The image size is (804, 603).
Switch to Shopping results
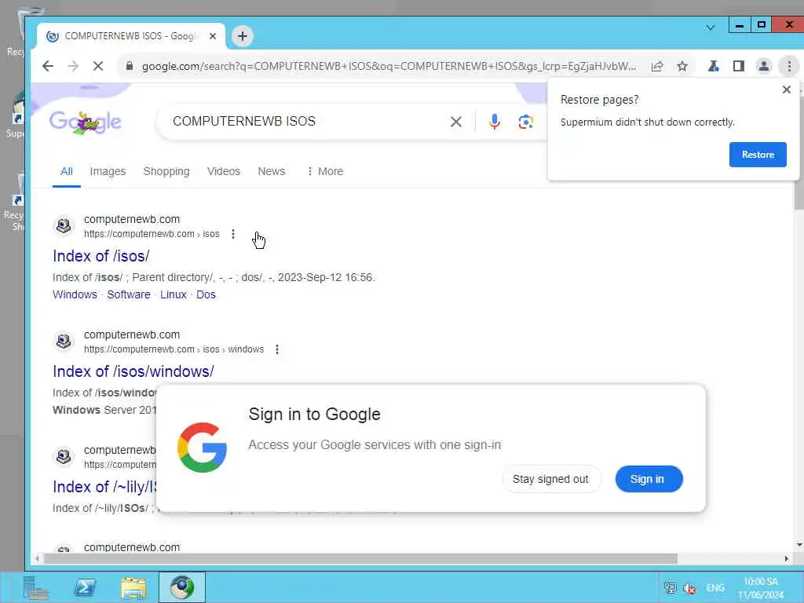(166, 171)
